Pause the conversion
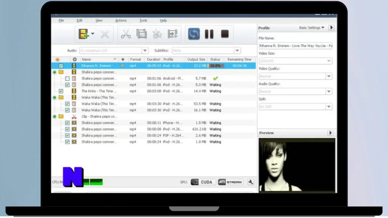 (209, 34)
